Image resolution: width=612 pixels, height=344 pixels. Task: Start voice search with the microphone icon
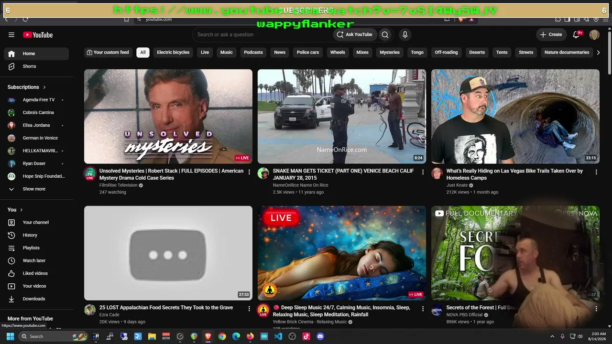pyautogui.click(x=405, y=34)
